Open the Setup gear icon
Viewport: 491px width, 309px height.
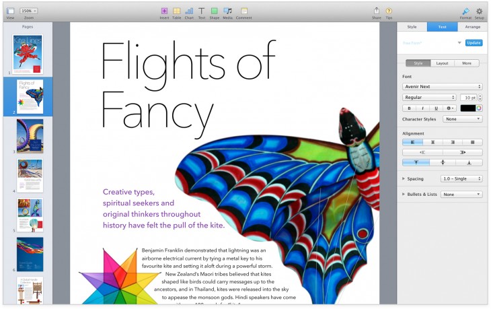pos(480,11)
